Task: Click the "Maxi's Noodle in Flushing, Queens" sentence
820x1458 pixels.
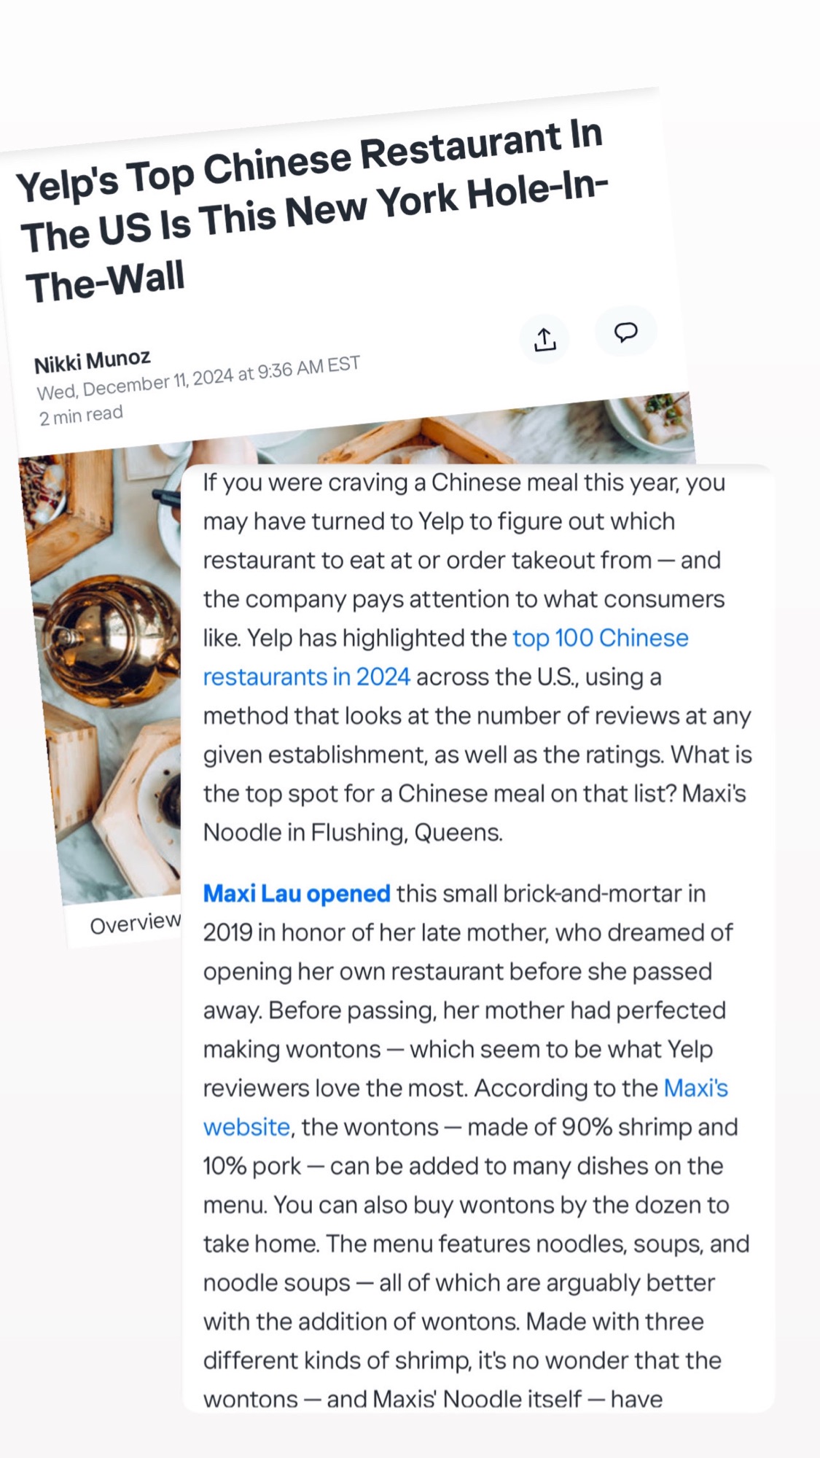Action: [x=353, y=833]
